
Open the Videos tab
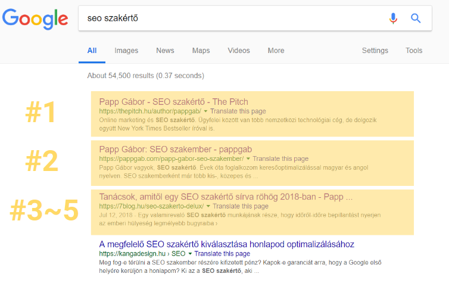[x=239, y=51]
